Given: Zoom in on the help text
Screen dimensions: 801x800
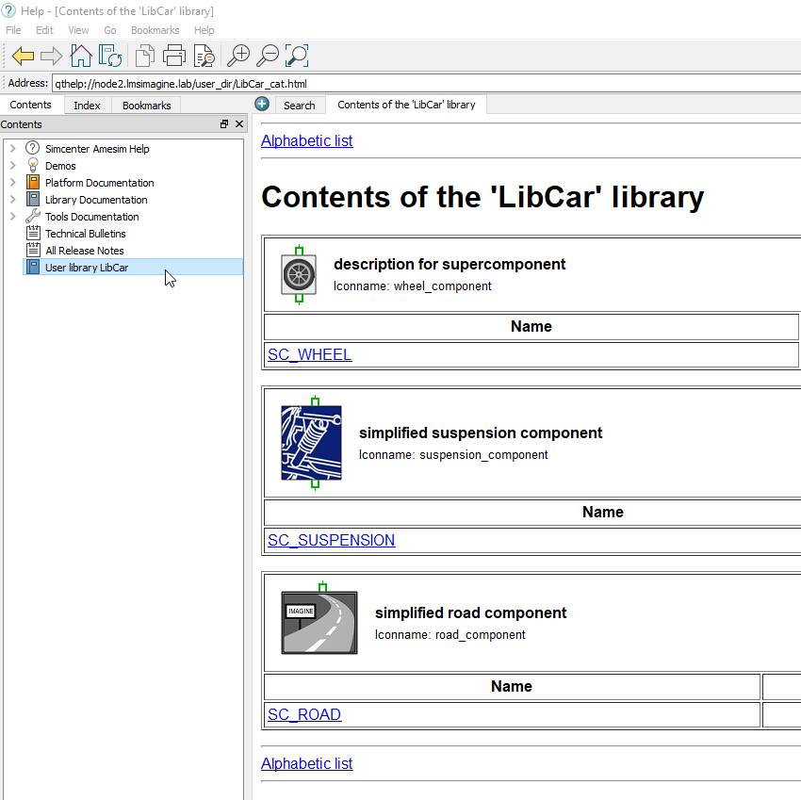Looking at the screenshot, I should tap(237, 56).
